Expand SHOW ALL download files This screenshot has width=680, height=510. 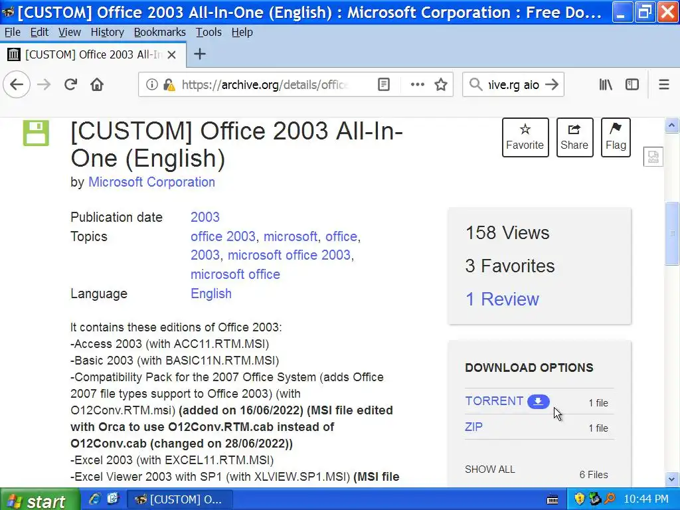[490, 469]
